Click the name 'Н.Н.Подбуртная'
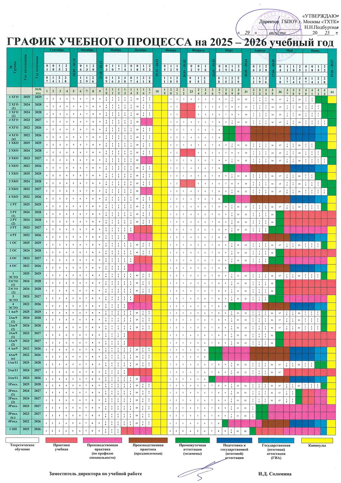 pos(322,27)
